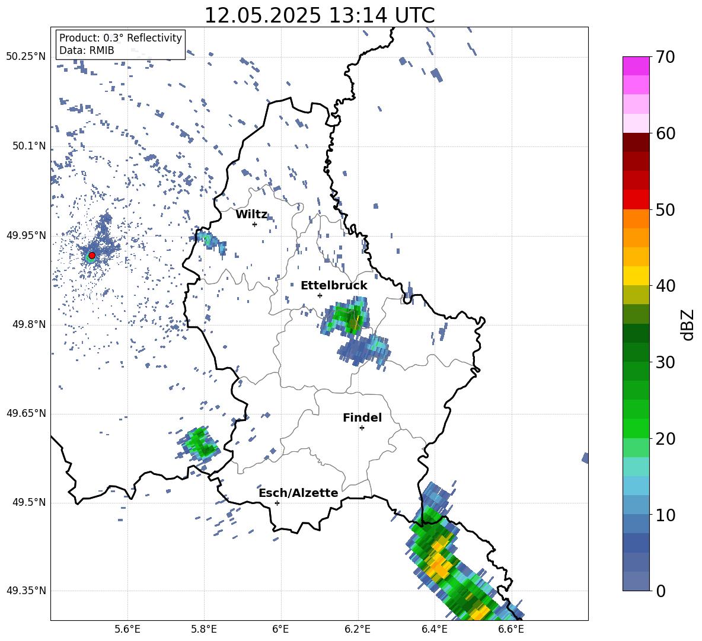Click the 10 value on colorbar
The width and height of the screenshot is (702, 641).
click(665, 515)
